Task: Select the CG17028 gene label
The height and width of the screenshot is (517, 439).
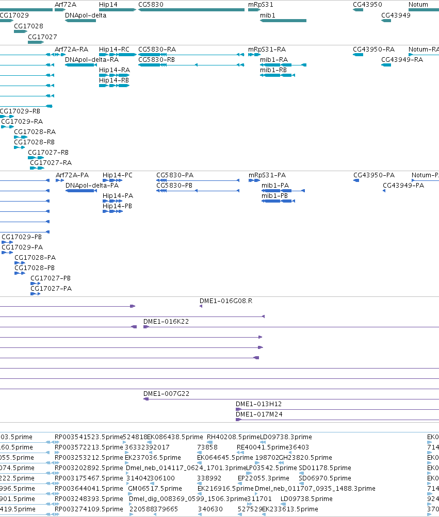Action: click(x=28, y=26)
